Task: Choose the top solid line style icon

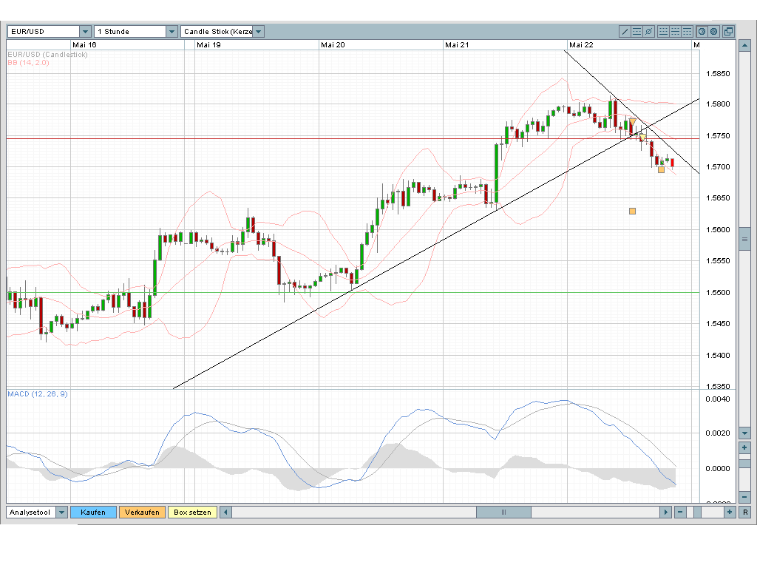Action: click(687, 31)
